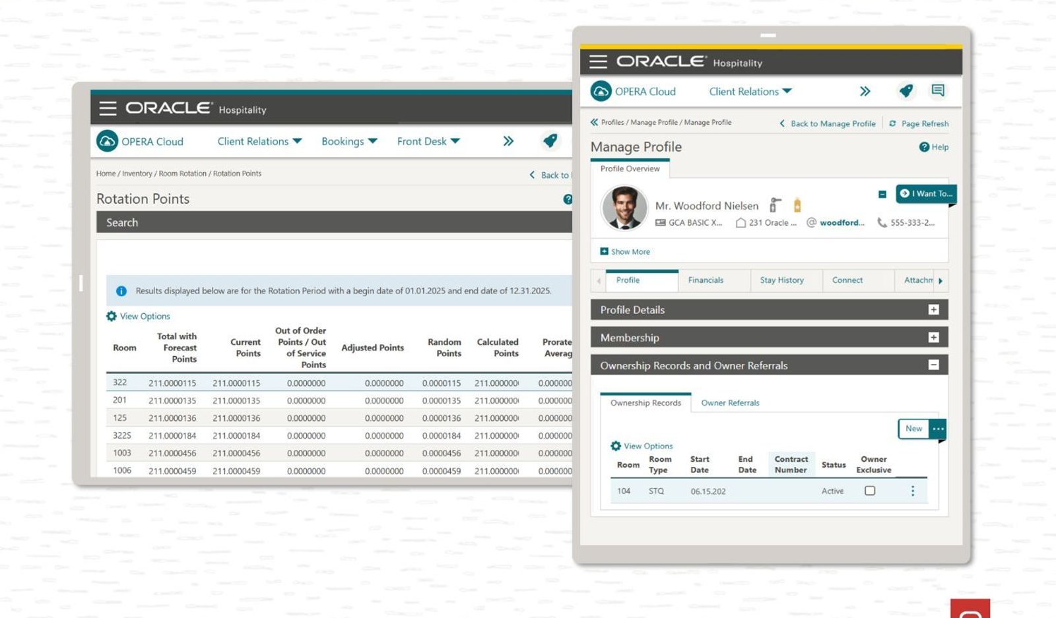Click rocket icon in Manage Profile window
The image size is (1056, 618).
coord(906,91)
